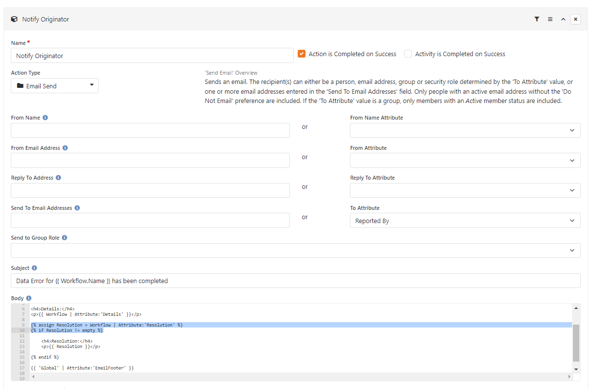Click the Send To Email Addresses info icon
Viewport: 591px width, 389px height.
click(x=78, y=207)
